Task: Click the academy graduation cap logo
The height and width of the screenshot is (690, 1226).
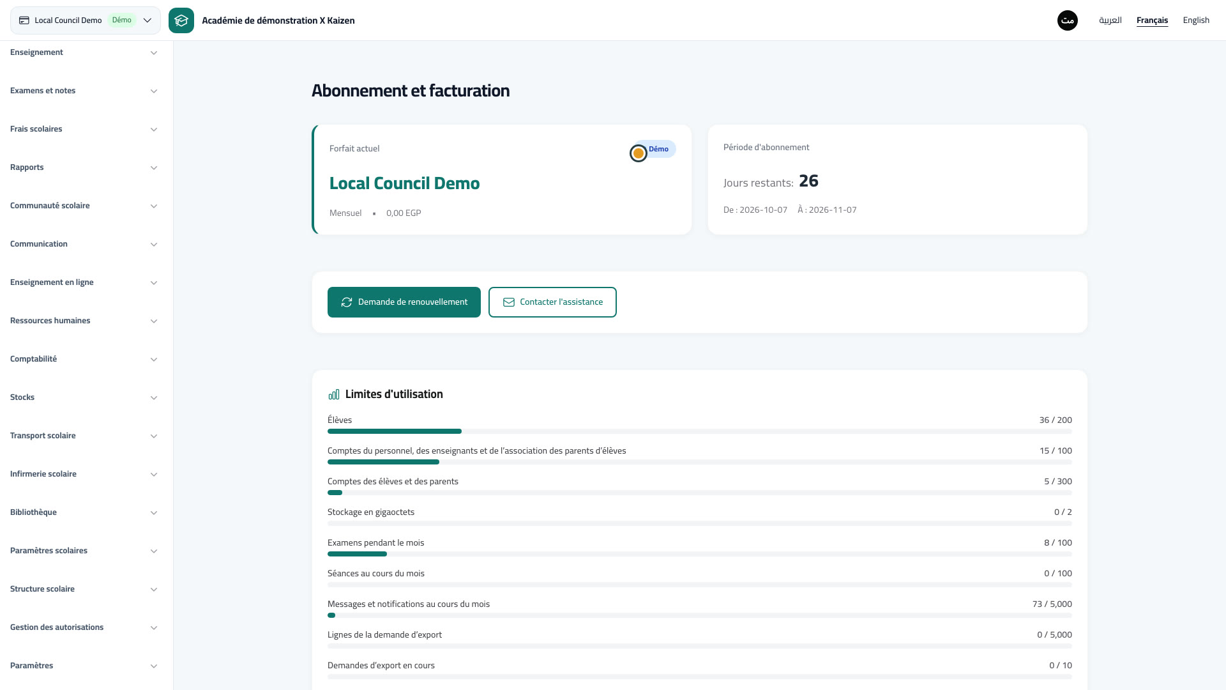Action: coord(181,20)
